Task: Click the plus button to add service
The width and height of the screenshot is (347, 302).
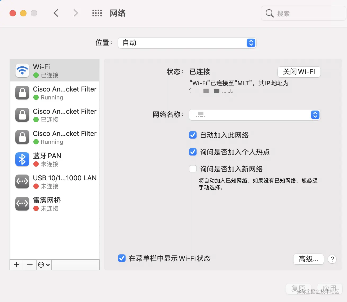Action: tap(16, 265)
